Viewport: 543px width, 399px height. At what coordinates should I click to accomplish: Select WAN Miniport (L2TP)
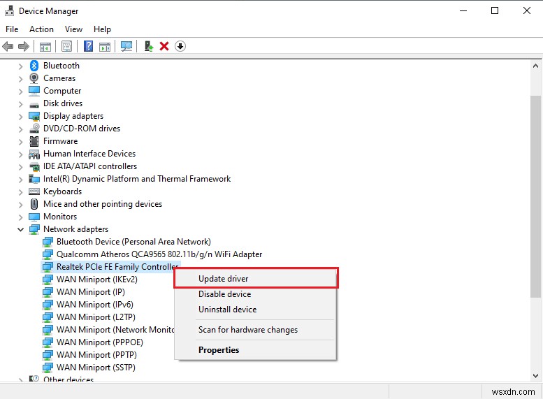(96, 317)
